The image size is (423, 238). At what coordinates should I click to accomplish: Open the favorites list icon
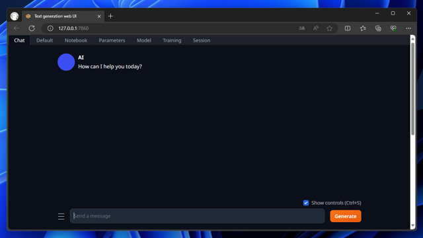tap(363, 28)
